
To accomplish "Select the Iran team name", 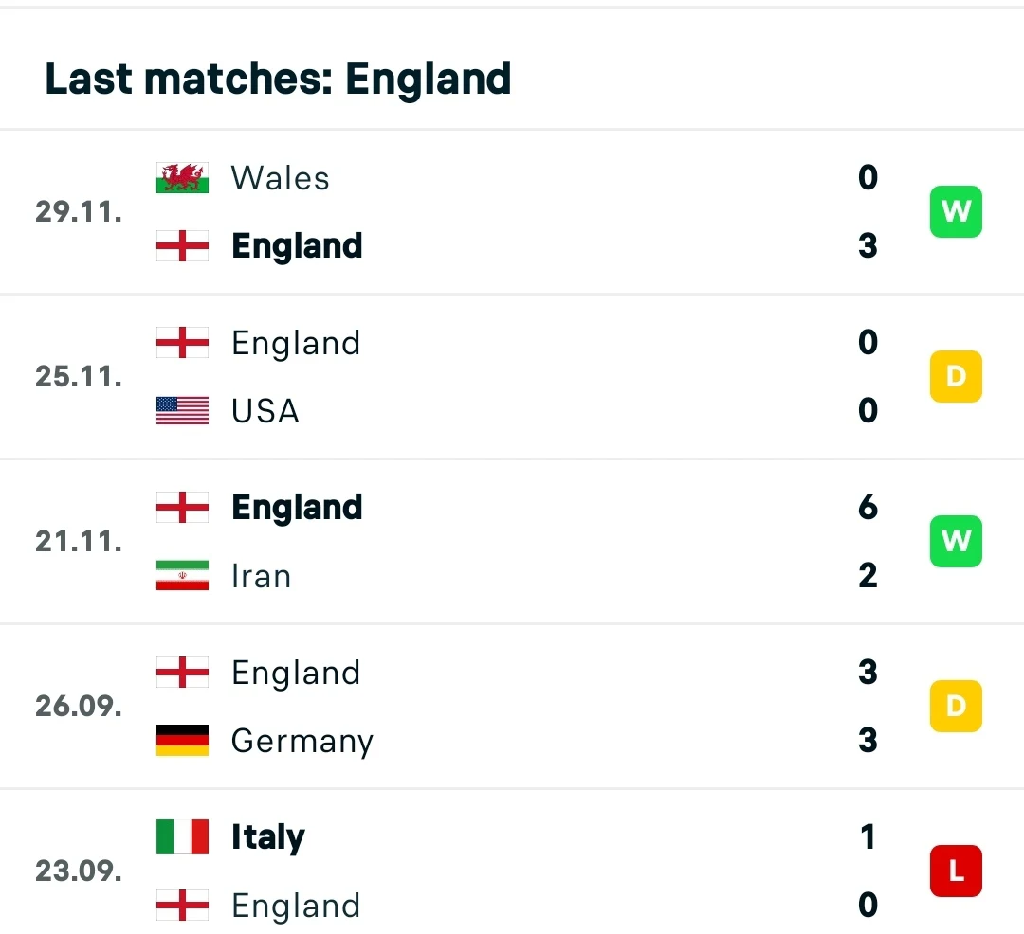I will [x=262, y=576].
